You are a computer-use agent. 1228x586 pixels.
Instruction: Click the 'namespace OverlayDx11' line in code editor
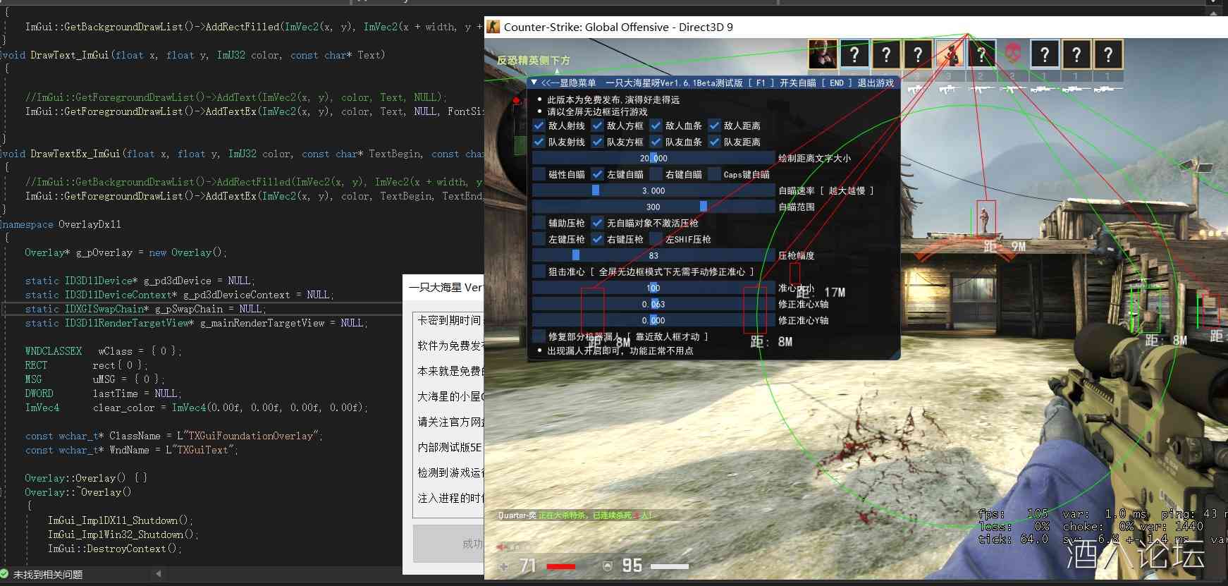62,224
